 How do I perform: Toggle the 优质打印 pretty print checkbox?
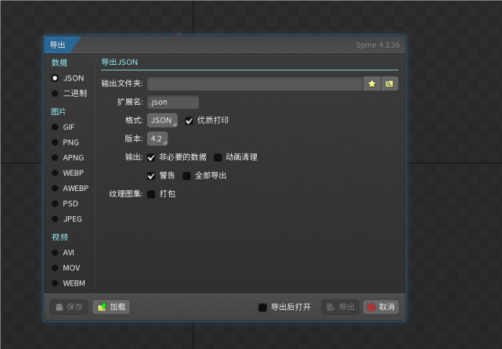click(189, 120)
